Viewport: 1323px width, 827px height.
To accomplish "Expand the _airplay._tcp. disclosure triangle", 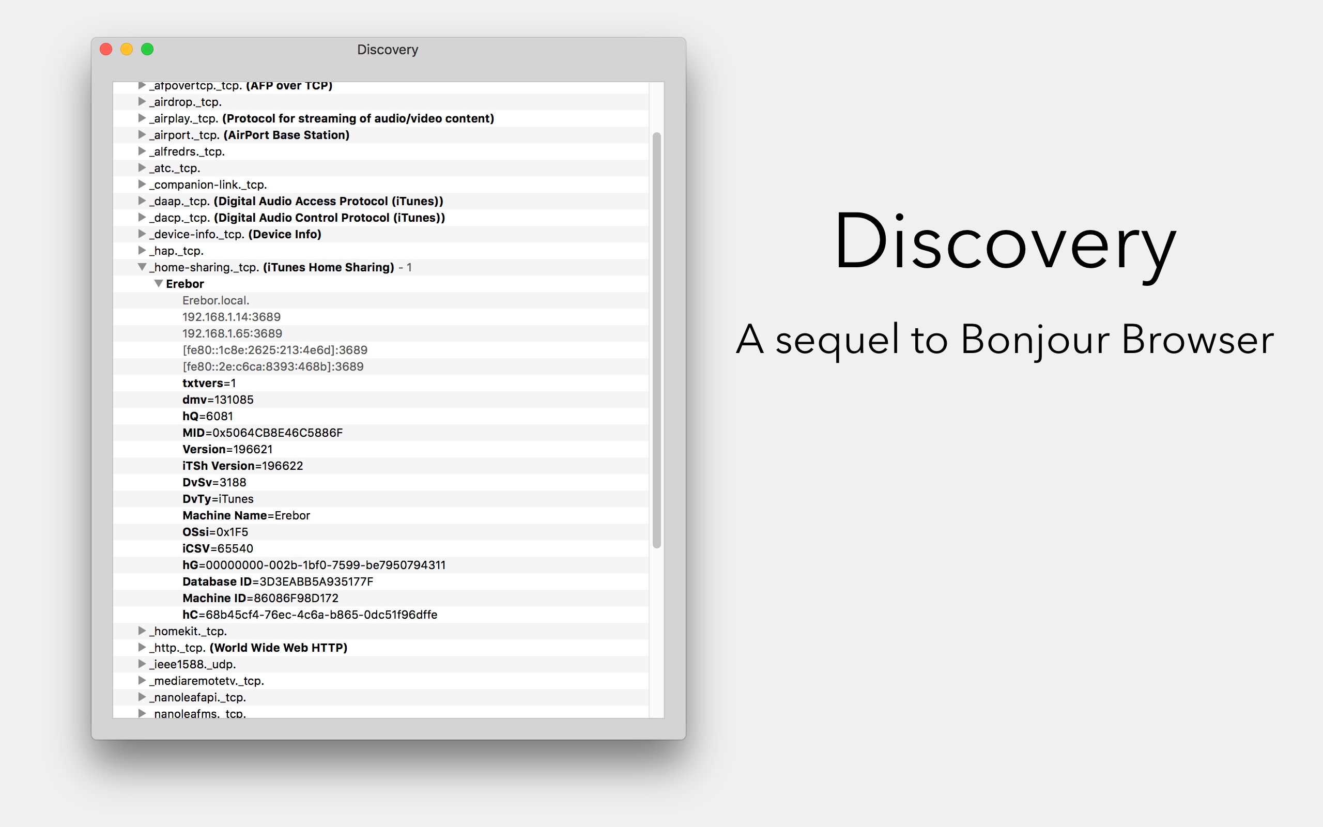I will (x=142, y=118).
